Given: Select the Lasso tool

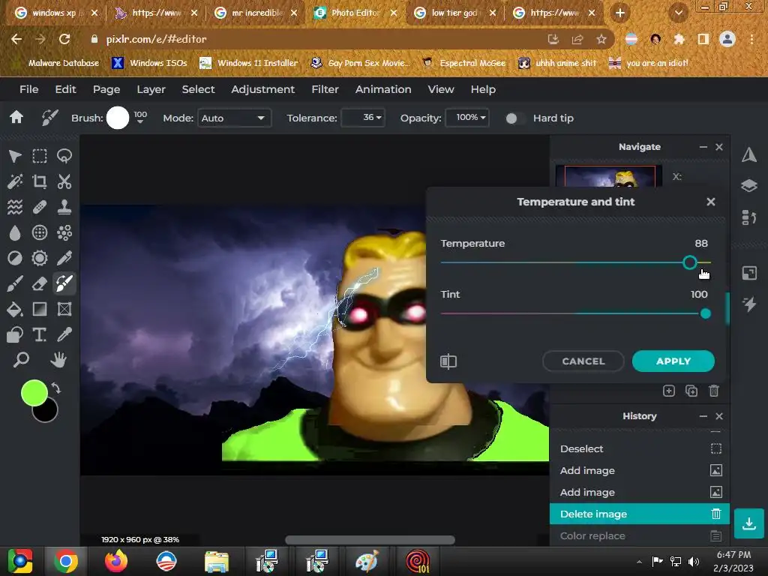Looking at the screenshot, I should pos(64,156).
